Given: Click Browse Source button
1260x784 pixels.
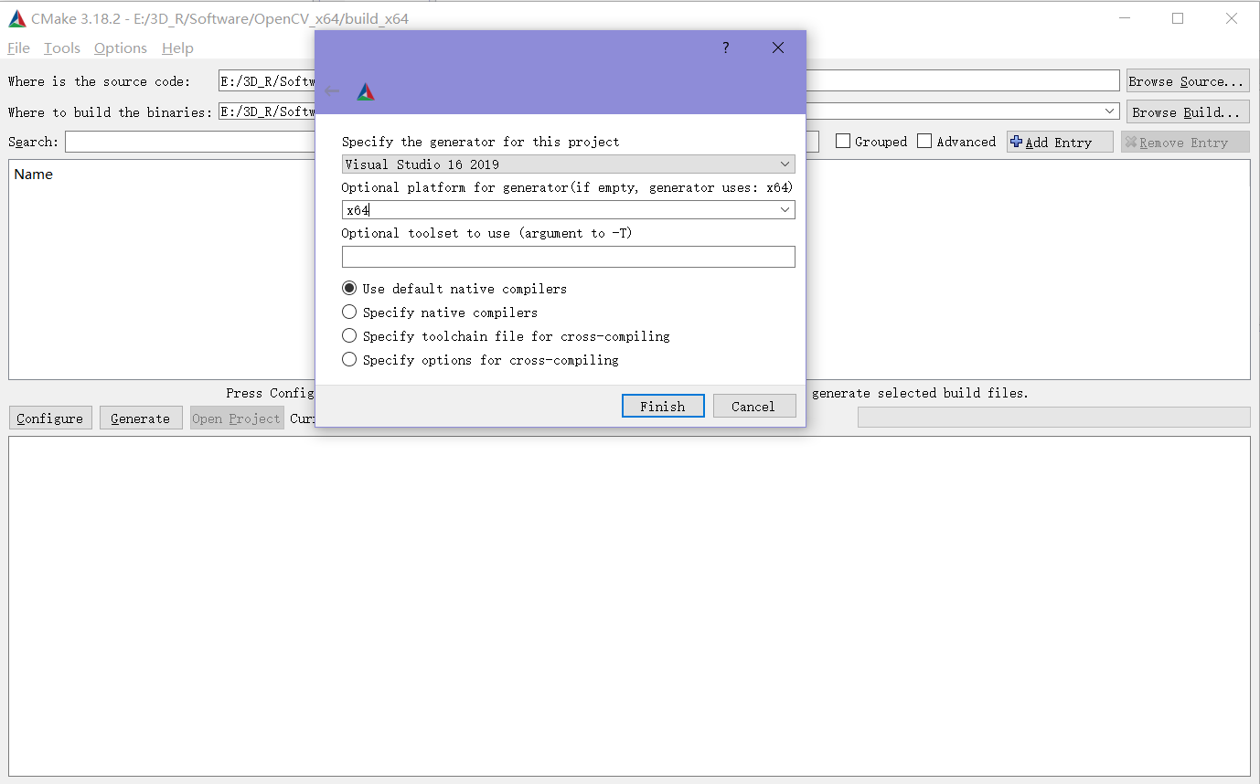Looking at the screenshot, I should [x=1188, y=80].
